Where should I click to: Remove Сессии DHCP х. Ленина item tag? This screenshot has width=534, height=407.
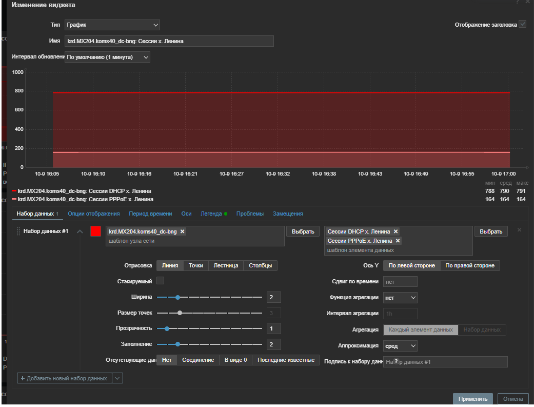pos(395,231)
